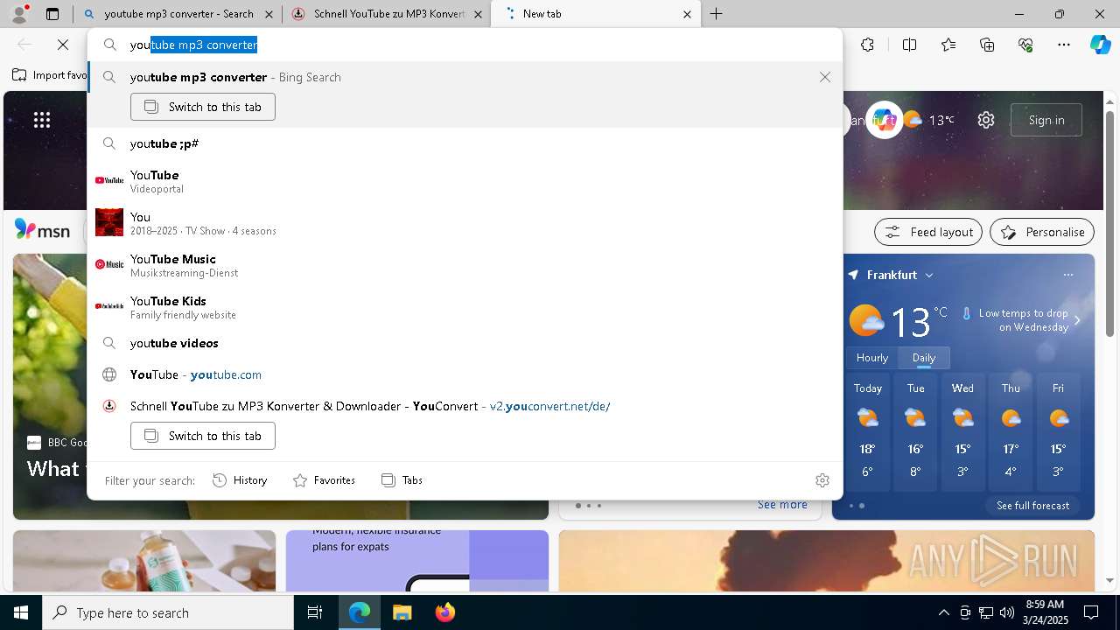Switch to tab for Bing Search suggestion
The width and height of the screenshot is (1120, 630).
[203, 107]
